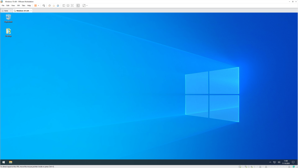298x168 pixels.
Task: Click Send Ctrl+Alt+Del toolbar icon
Action: 44,6
